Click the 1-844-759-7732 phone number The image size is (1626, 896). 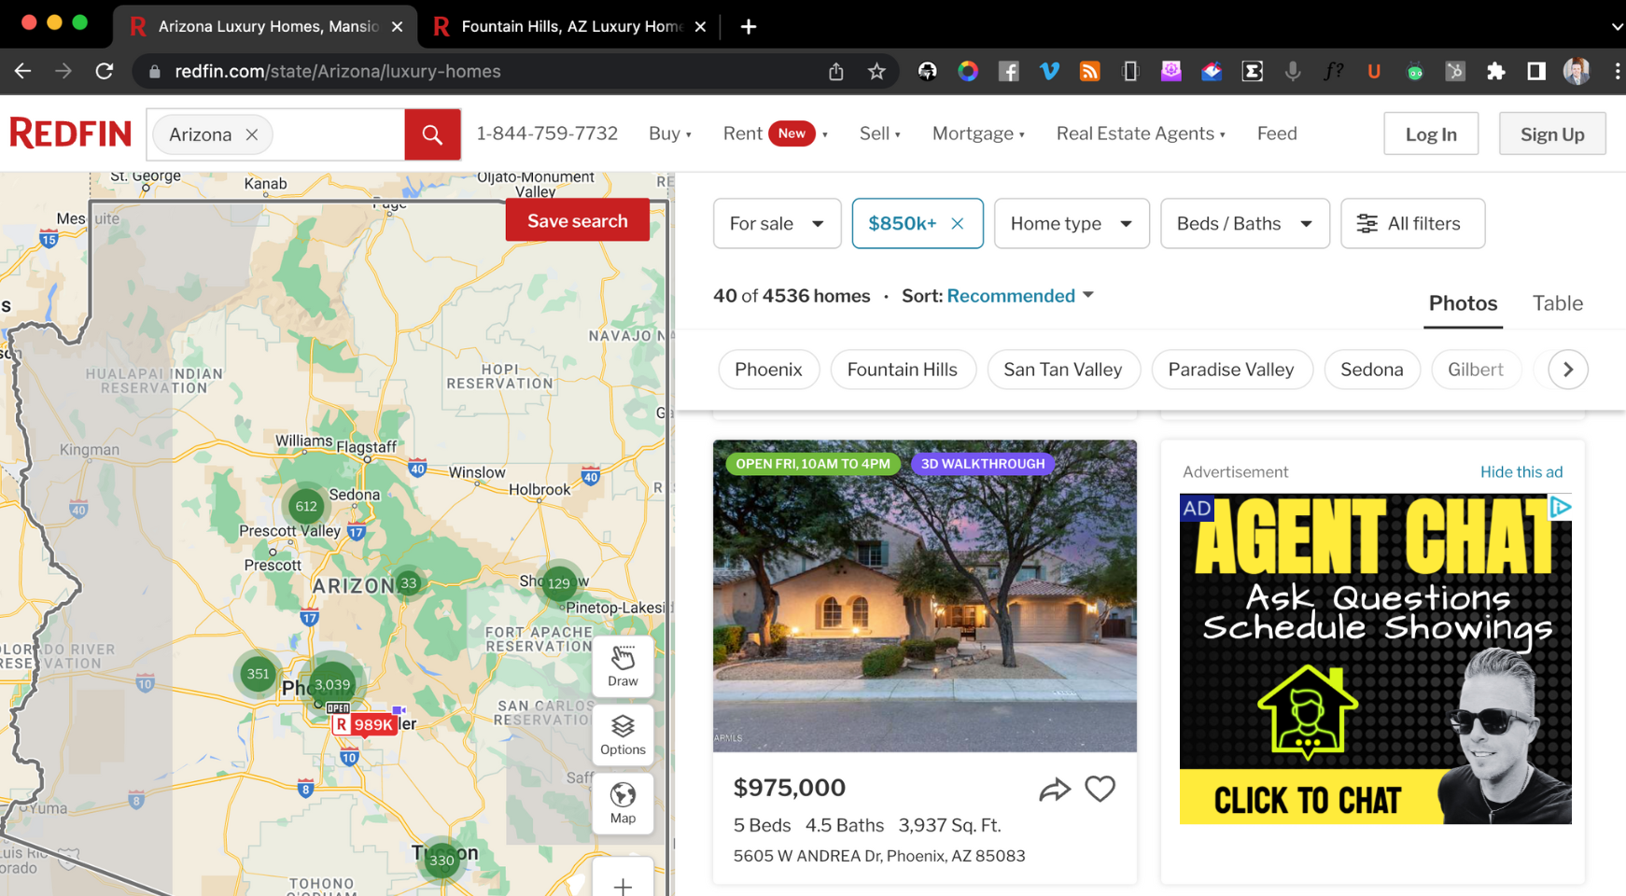547,133
